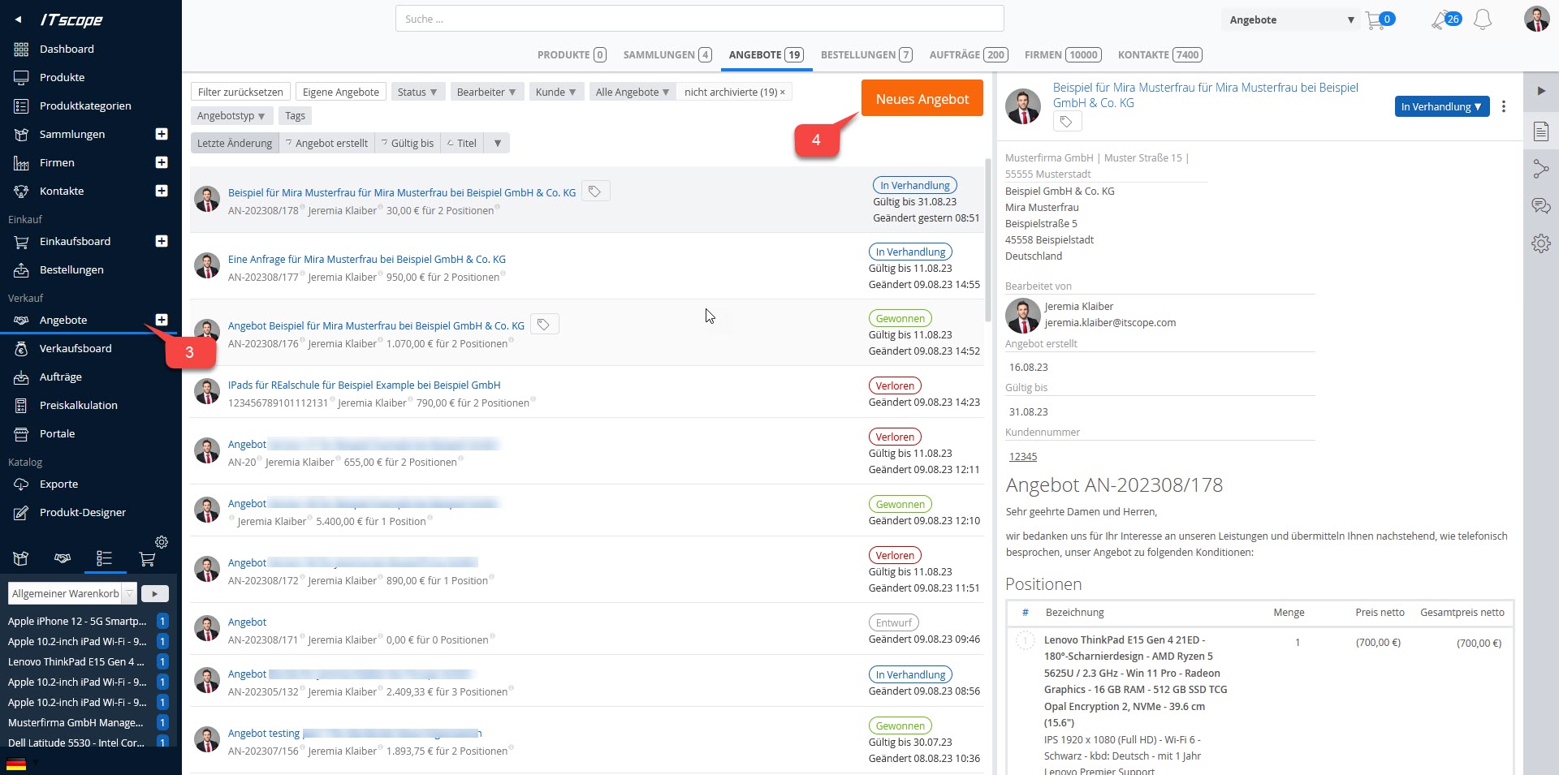Click tag icon on AN-202308/176 row
The height and width of the screenshot is (775, 1559).
544,325
